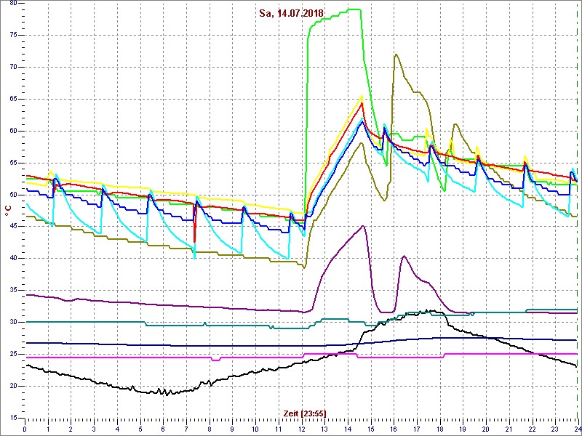Click hour 0 on the time axis

25,428
